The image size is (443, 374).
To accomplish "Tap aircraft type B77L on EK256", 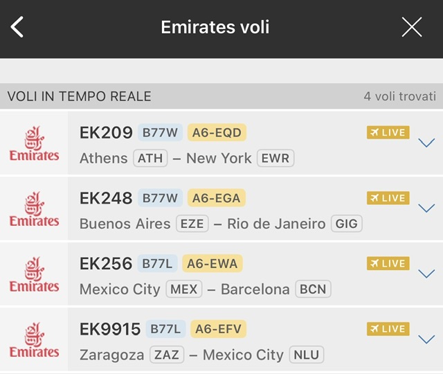I will [157, 263].
